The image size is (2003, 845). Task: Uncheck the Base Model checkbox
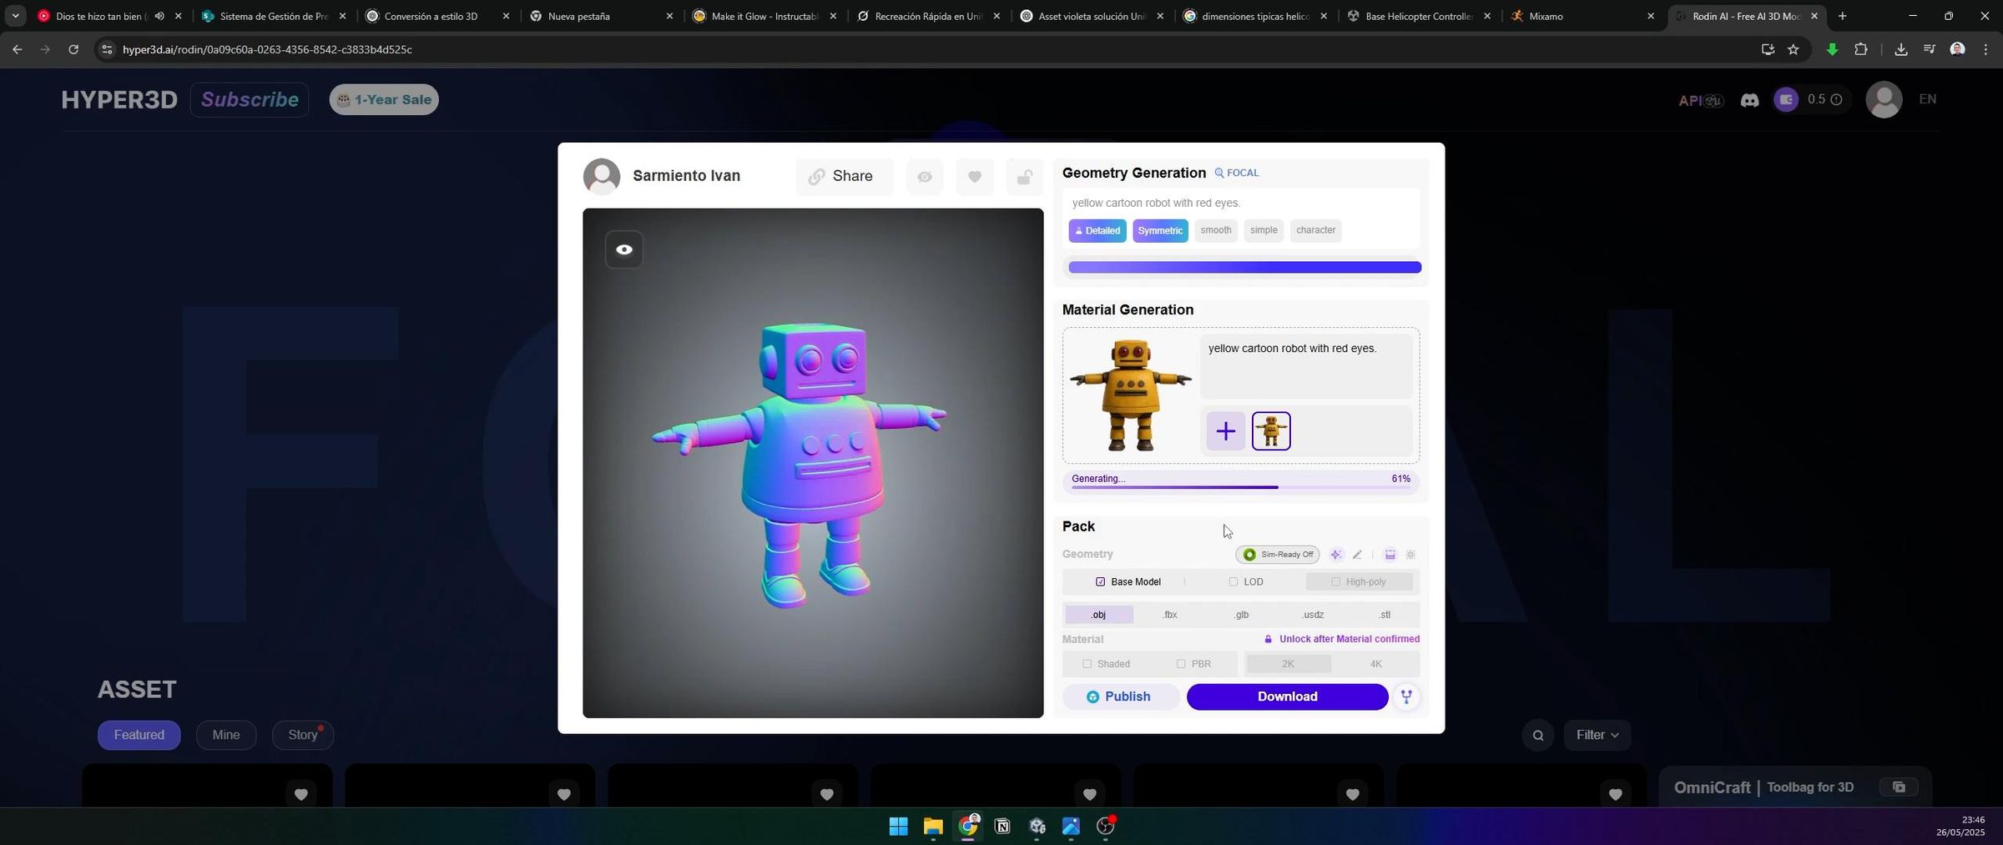[1100, 582]
